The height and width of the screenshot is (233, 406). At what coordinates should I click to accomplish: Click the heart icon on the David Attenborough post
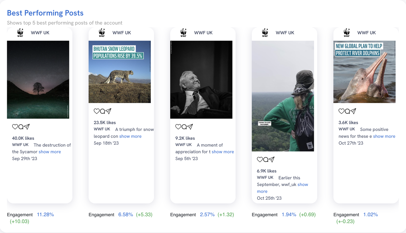click(x=178, y=127)
